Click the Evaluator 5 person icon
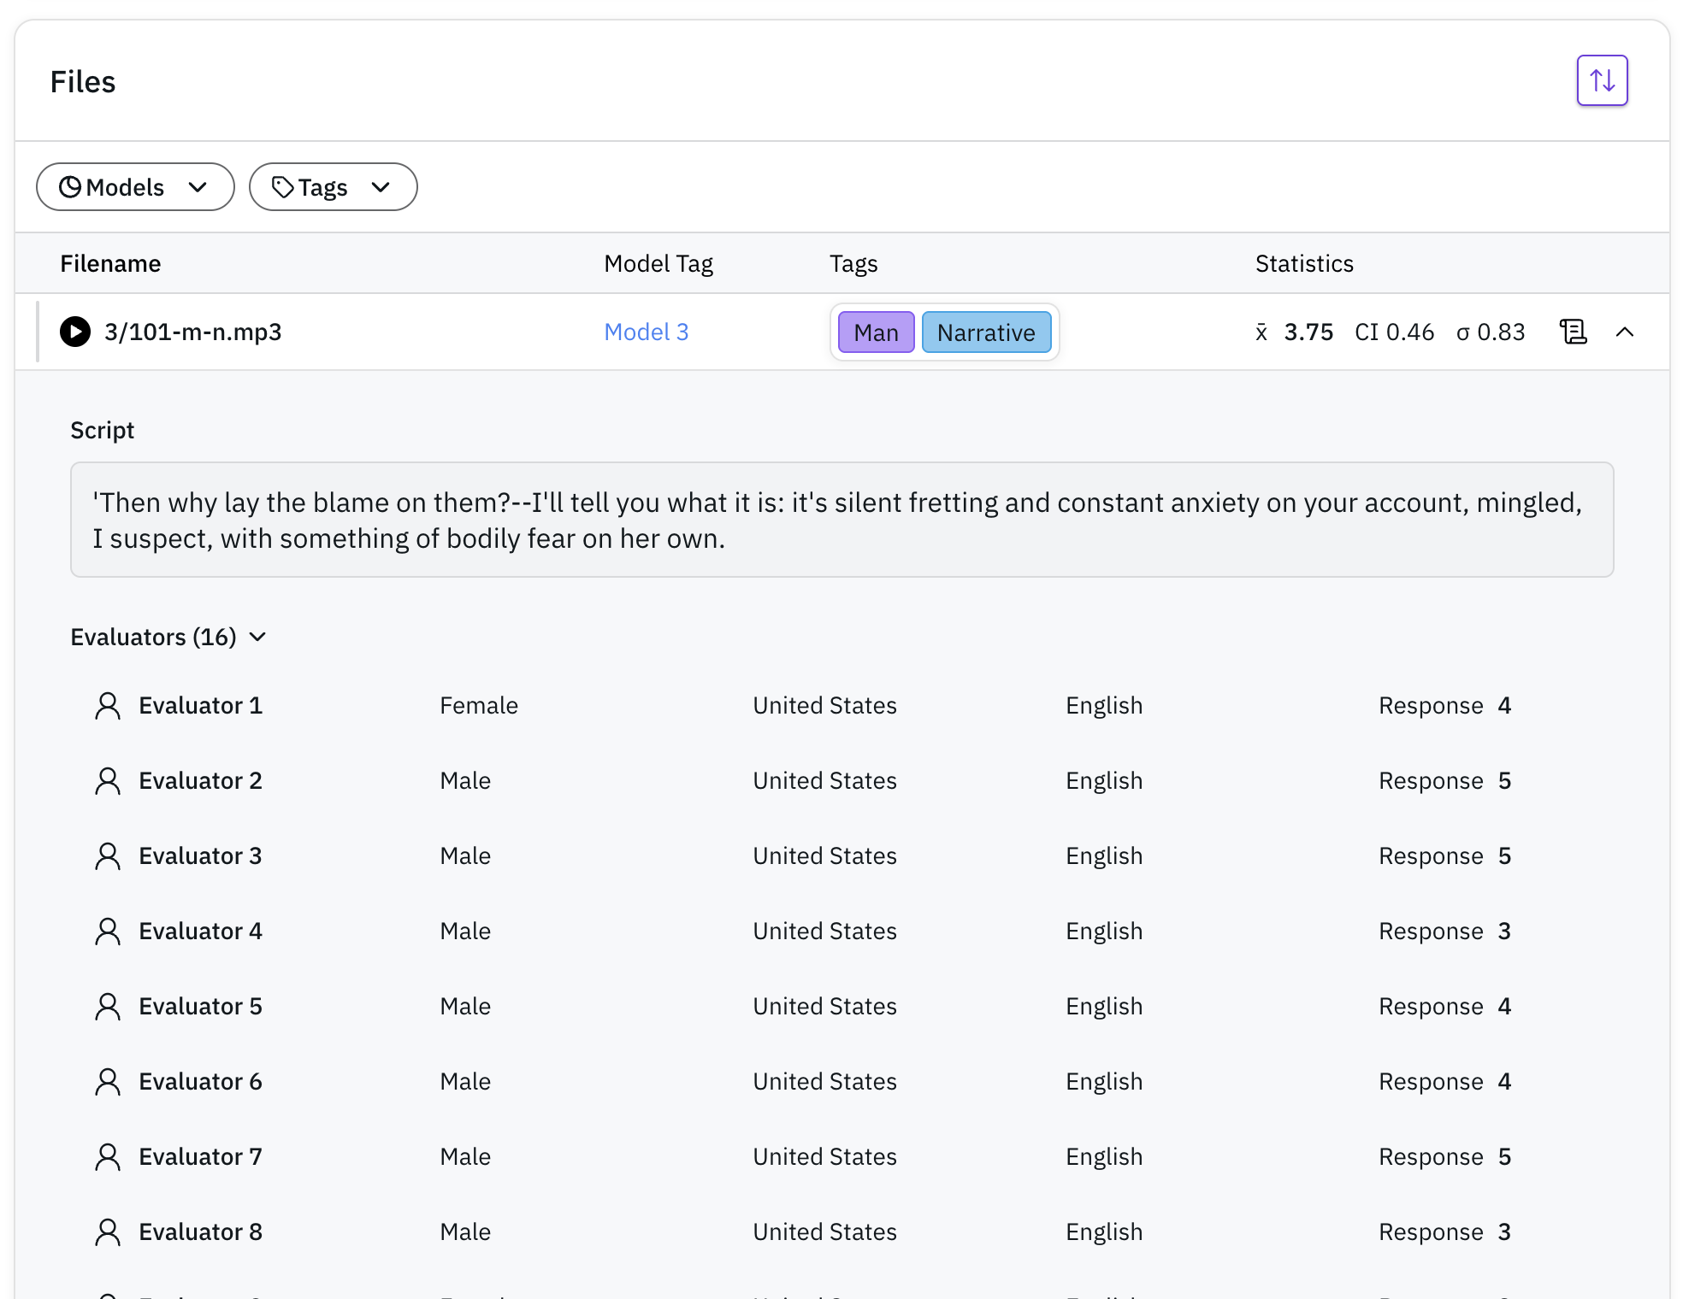Viewport: 1683px width, 1299px height. [108, 1007]
